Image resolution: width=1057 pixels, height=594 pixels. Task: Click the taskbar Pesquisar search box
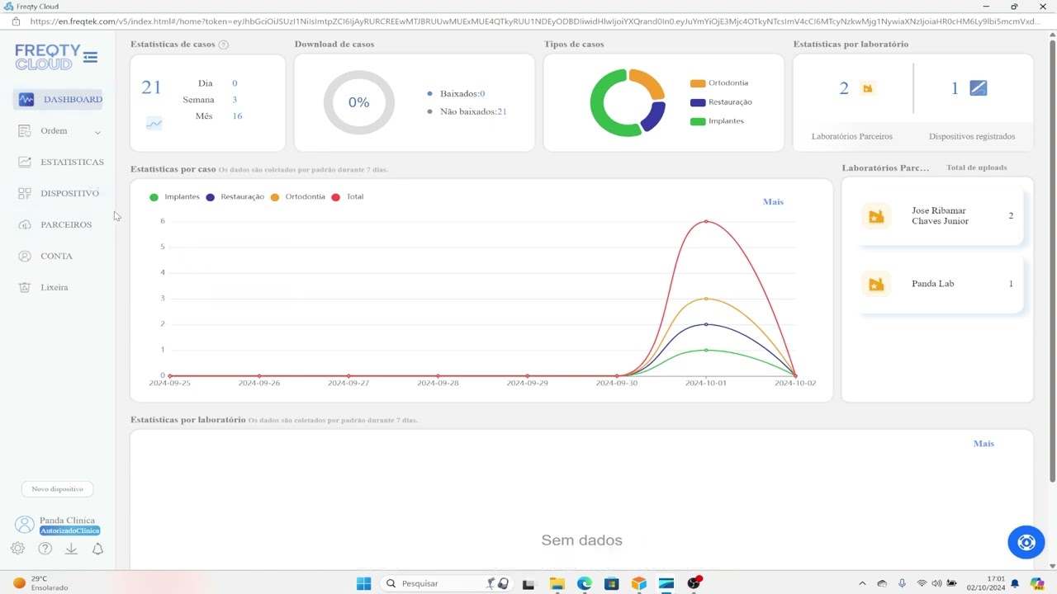click(446, 583)
